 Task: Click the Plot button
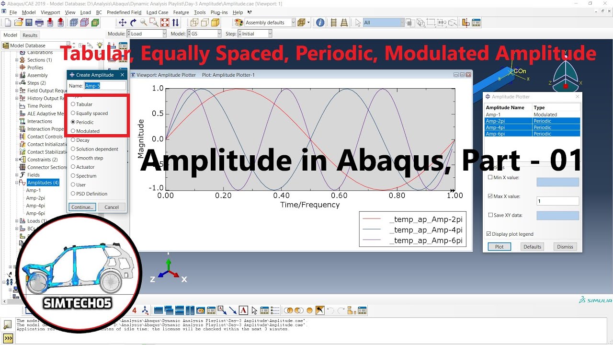tap(499, 247)
